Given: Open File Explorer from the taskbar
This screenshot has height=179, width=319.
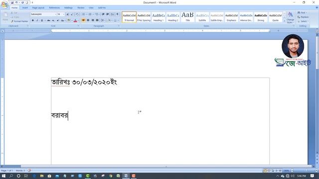Looking at the screenshot, I should click(x=42, y=176).
